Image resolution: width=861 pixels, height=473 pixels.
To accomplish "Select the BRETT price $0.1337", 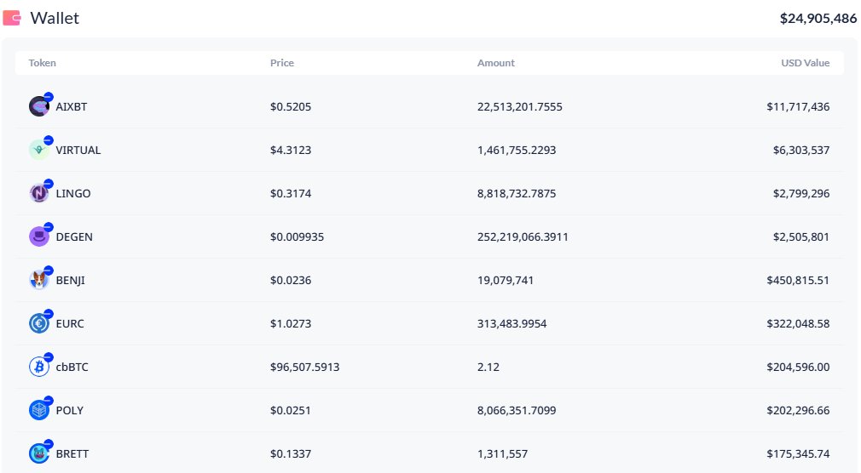I will click(x=291, y=453).
